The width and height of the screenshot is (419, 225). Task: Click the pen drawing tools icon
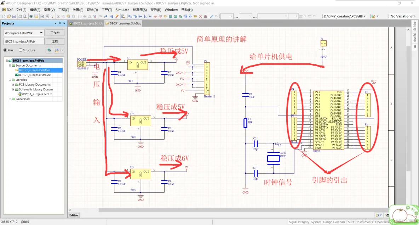(212, 16)
